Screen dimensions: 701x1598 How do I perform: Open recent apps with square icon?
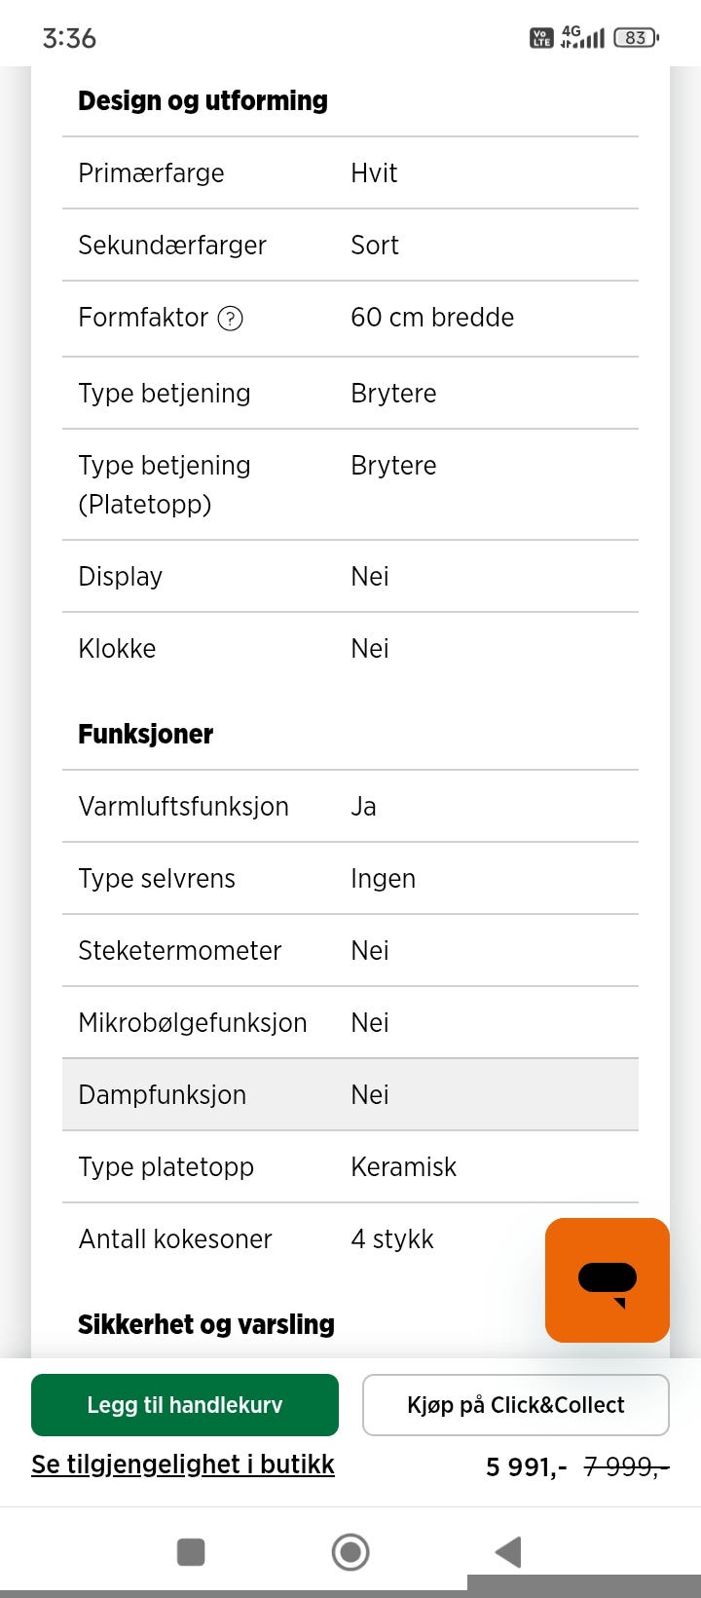pos(191,1551)
